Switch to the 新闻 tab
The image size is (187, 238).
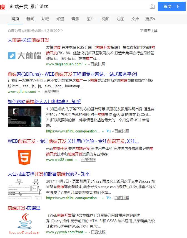(30, 19)
